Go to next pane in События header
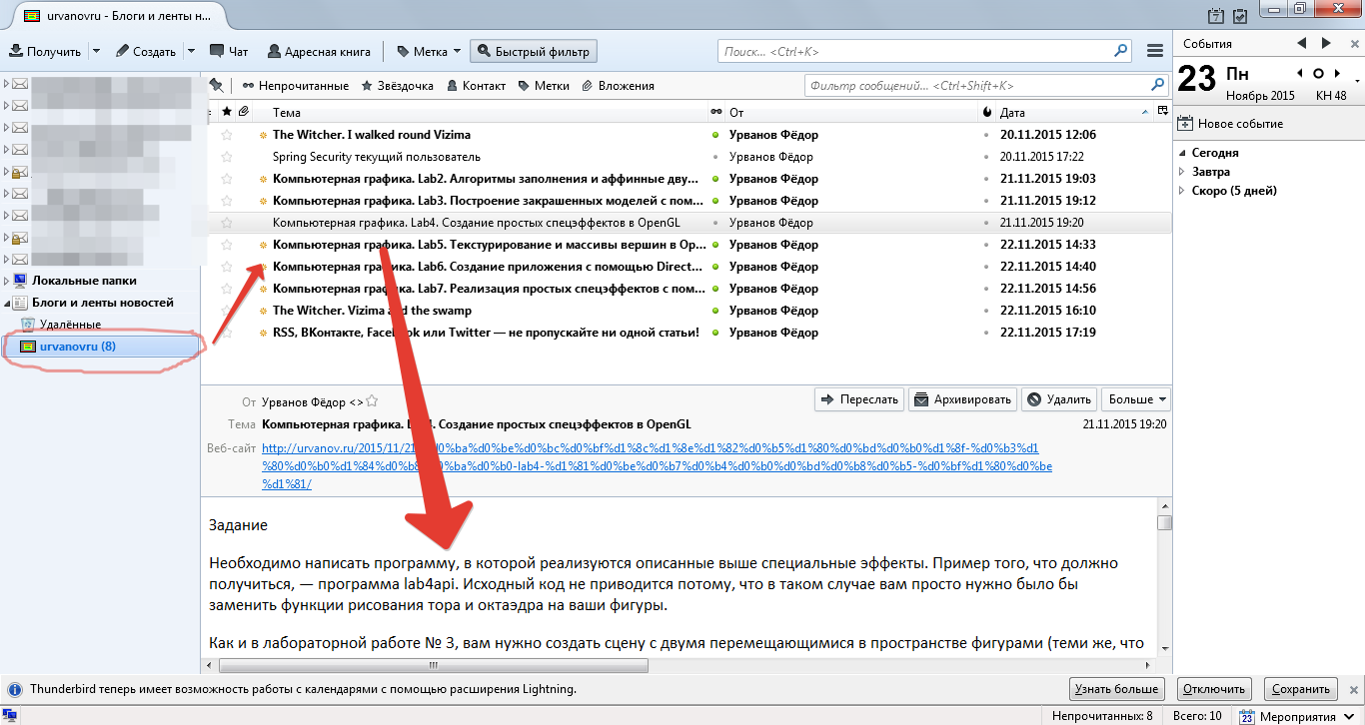Image resolution: width=1365 pixels, height=725 pixels. coord(1326,43)
